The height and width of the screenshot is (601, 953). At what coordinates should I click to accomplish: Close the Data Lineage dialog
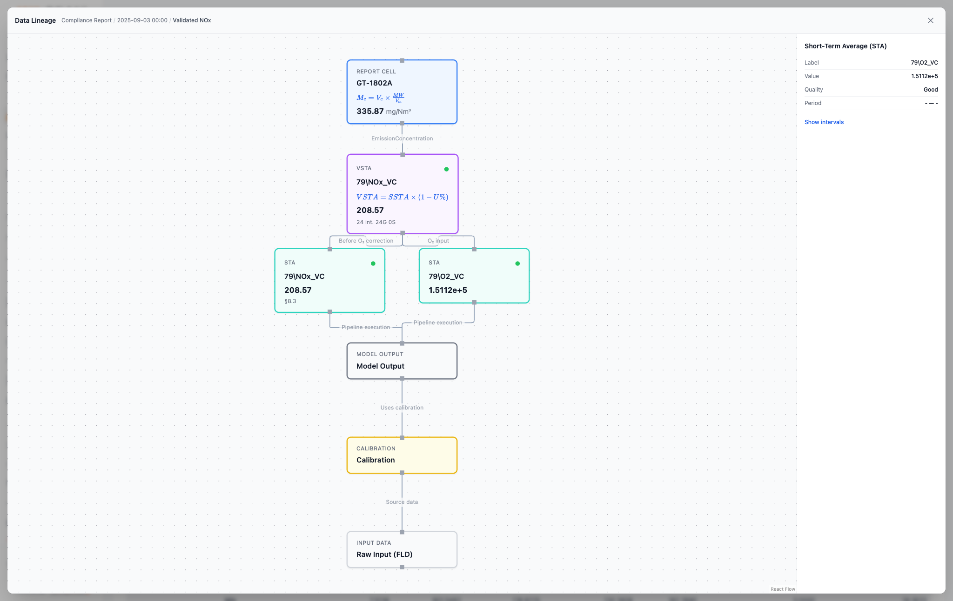point(930,20)
